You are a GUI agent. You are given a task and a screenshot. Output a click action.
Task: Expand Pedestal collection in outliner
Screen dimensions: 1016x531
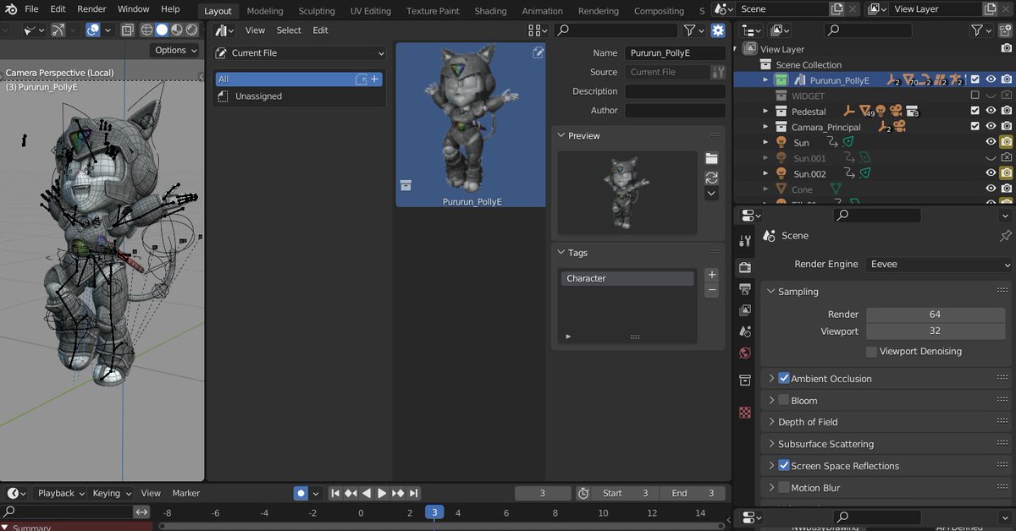[765, 112]
